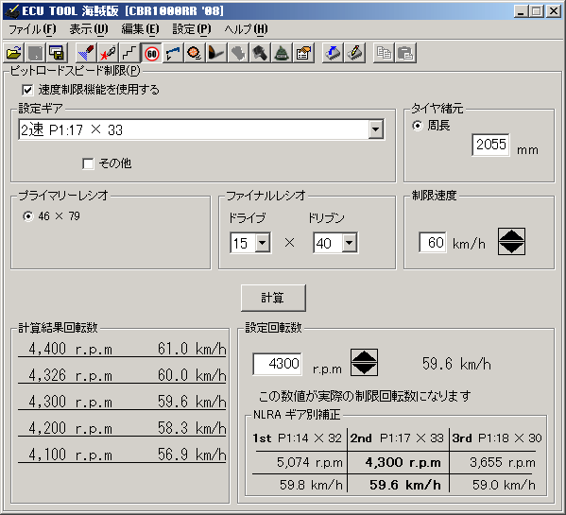Increase the set r.p.m with the up arrow
Viewport: 566px width, 515px height.
pyautogui.click(x=364, y=356)
